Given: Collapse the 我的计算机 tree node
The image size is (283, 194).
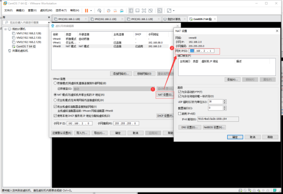Looking at the screenshot, I should click(6, 29).
